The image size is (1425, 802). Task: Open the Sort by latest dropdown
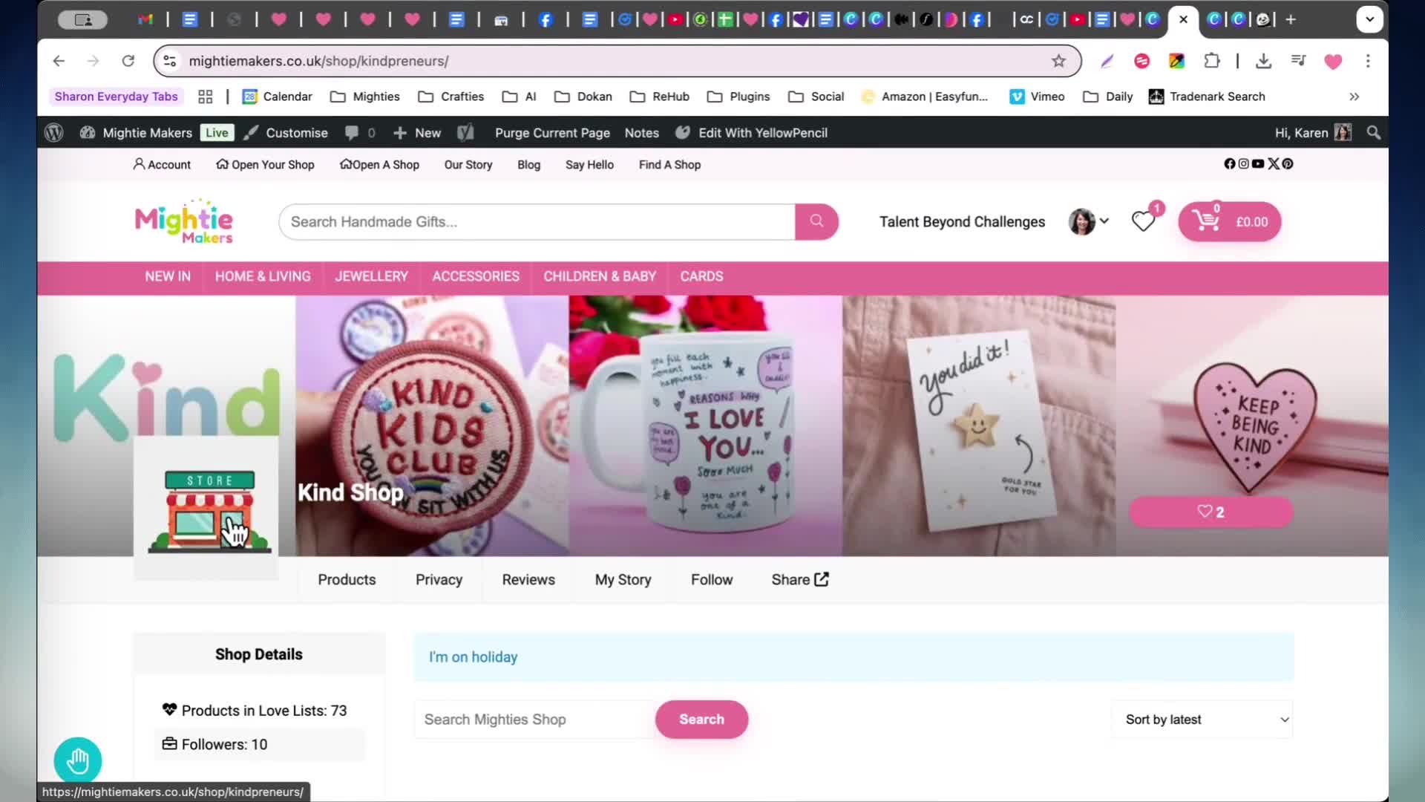click(x=1202, y=720)
